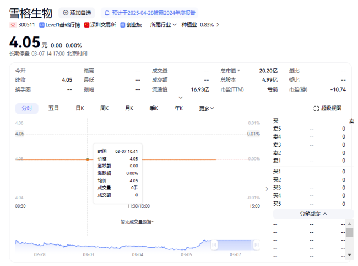The height and width of the screenshot is (266, 358).
Task: Click the left handle of range slider
Action: [214, 245]
